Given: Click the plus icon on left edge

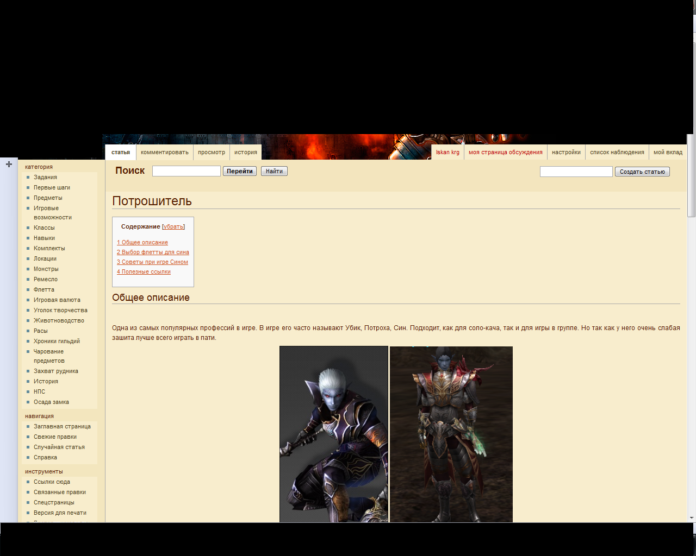Looking at the screenshot, I should pos(9,164).
